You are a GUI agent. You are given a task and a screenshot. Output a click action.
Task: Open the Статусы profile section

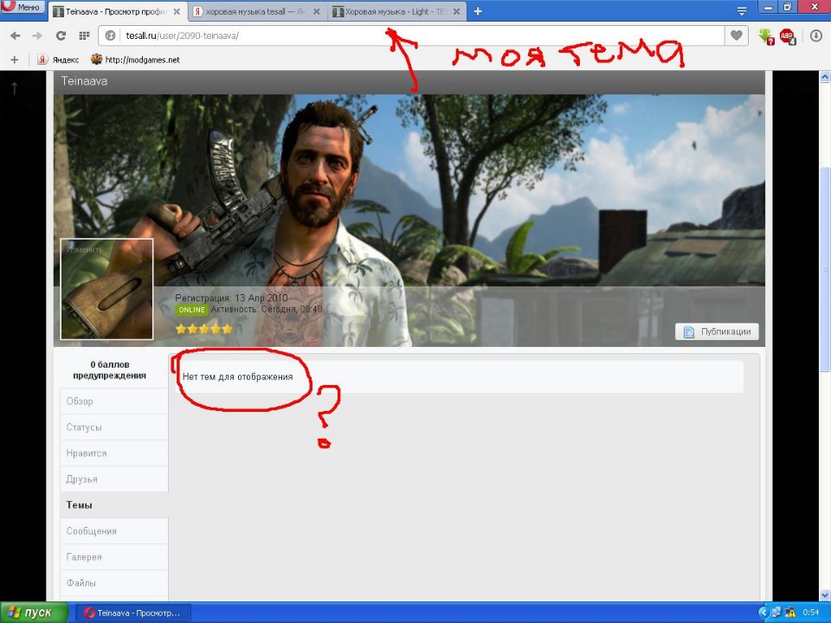point(114,427)
